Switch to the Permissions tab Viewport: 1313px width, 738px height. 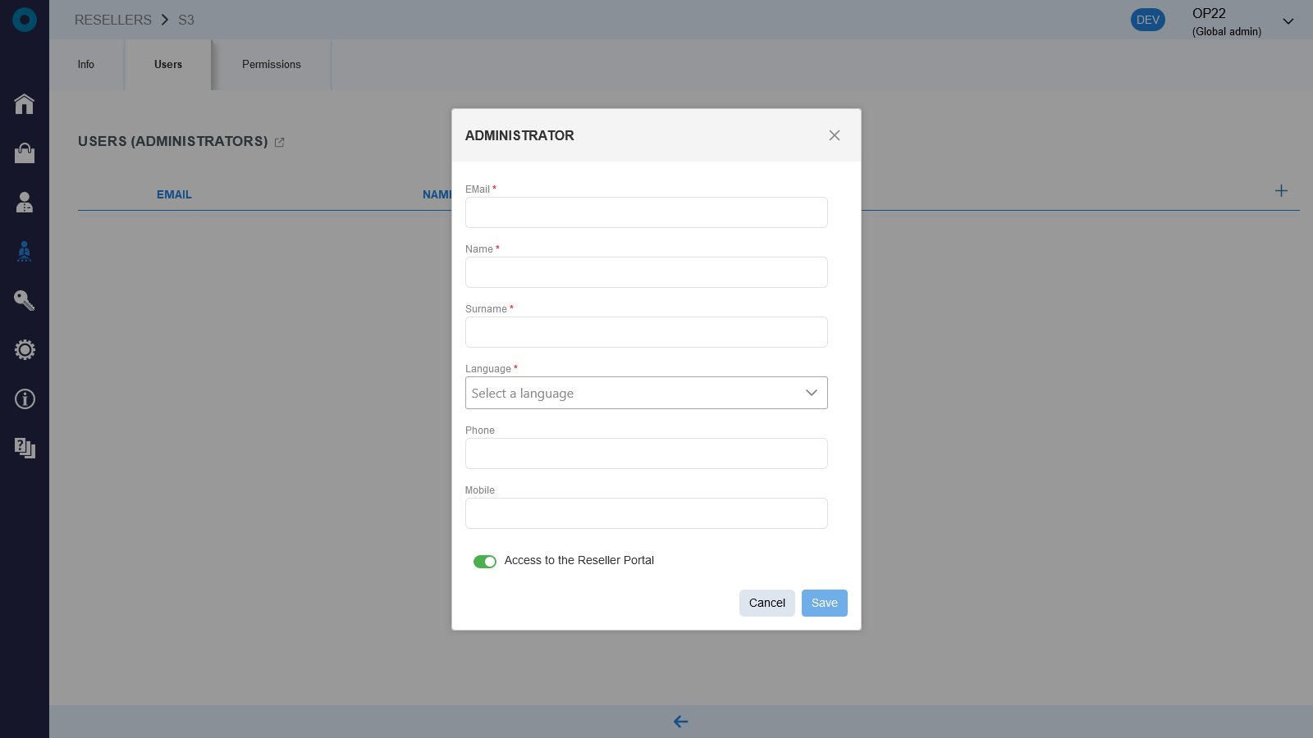pos(272,65)
